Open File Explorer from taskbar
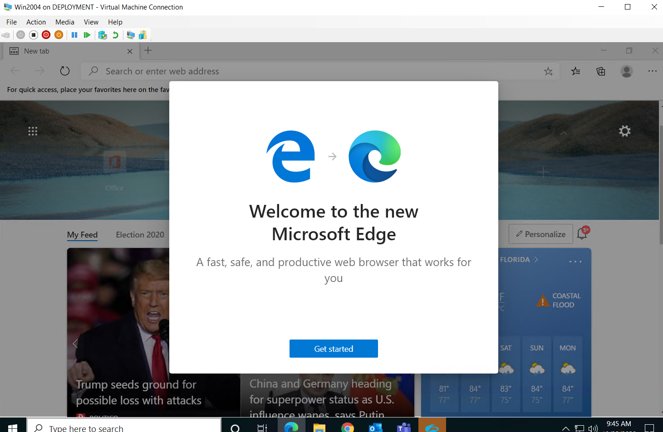Viewport: 663px width, 432px height. click(319, 427)
